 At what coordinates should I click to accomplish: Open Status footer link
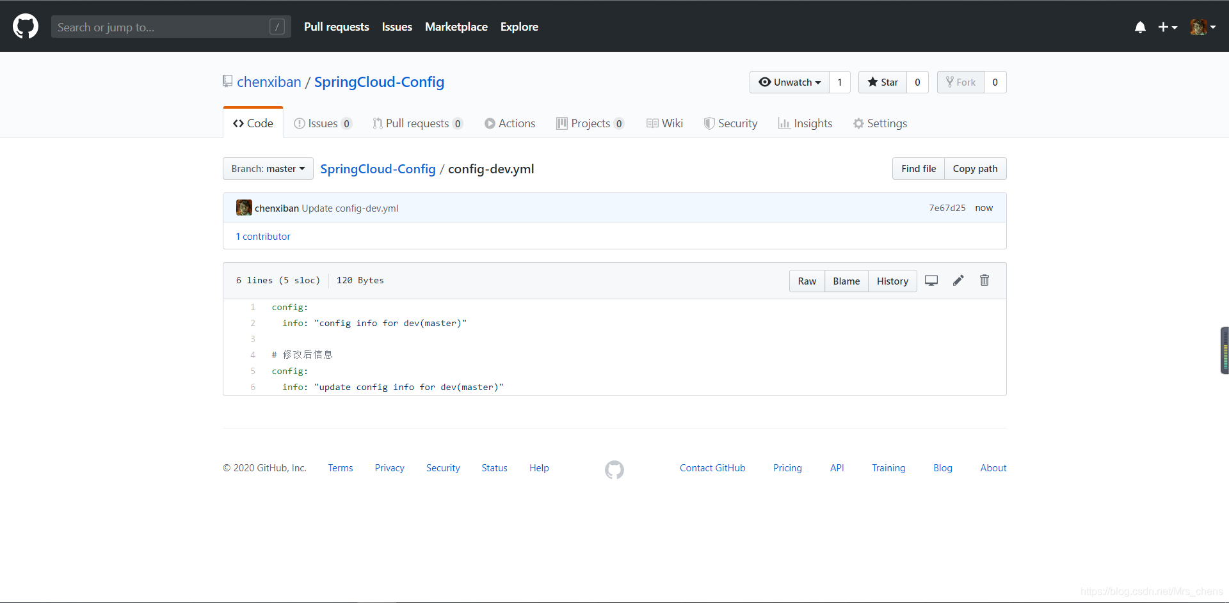click(494, 468)
